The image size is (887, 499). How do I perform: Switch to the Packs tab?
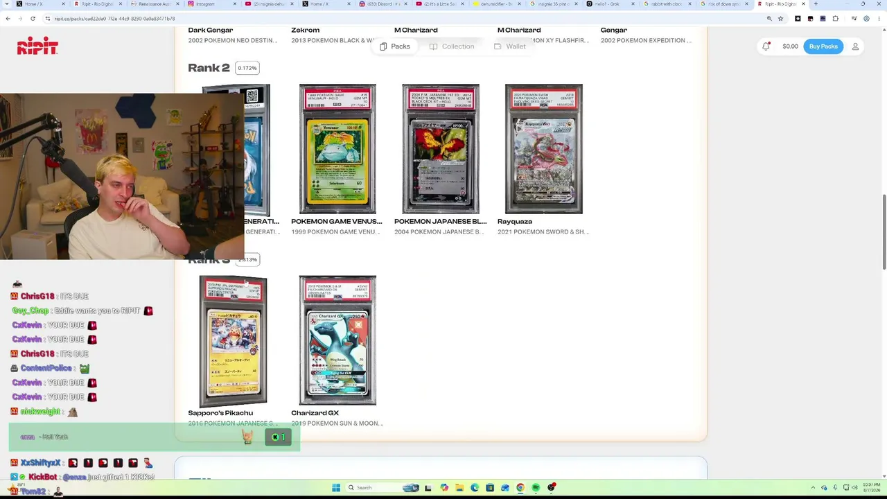pyautogui.click(x=394, y=46)
